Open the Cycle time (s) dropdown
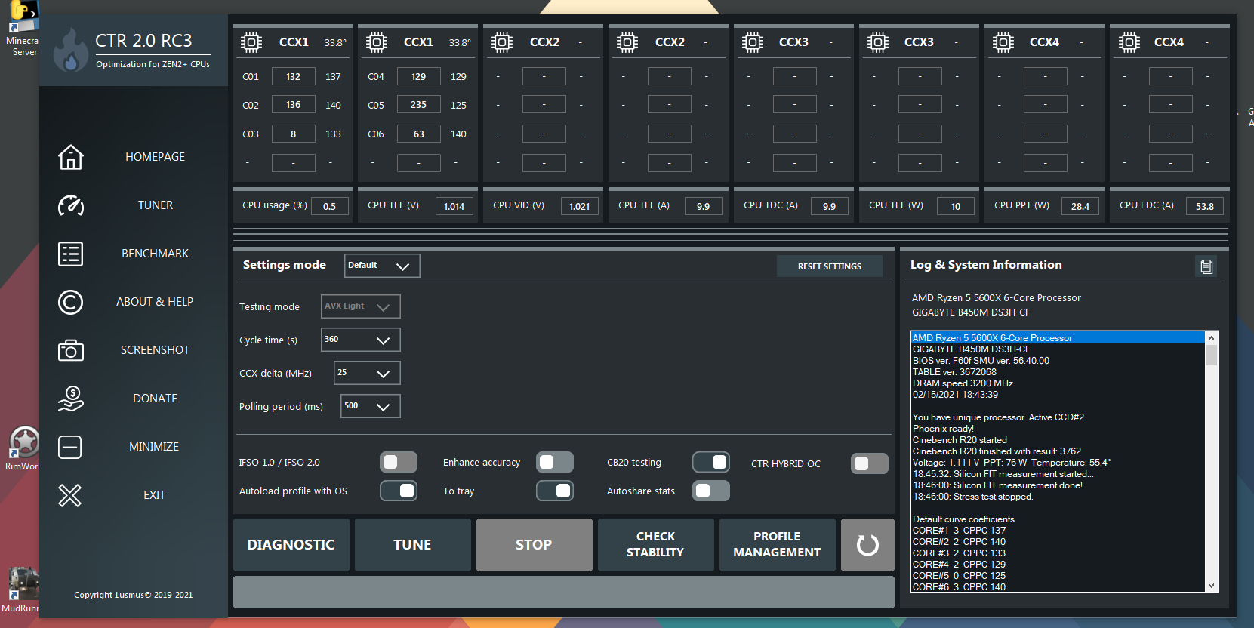The height and width of the screenshot is (628, 1254). tap(361, 340)
